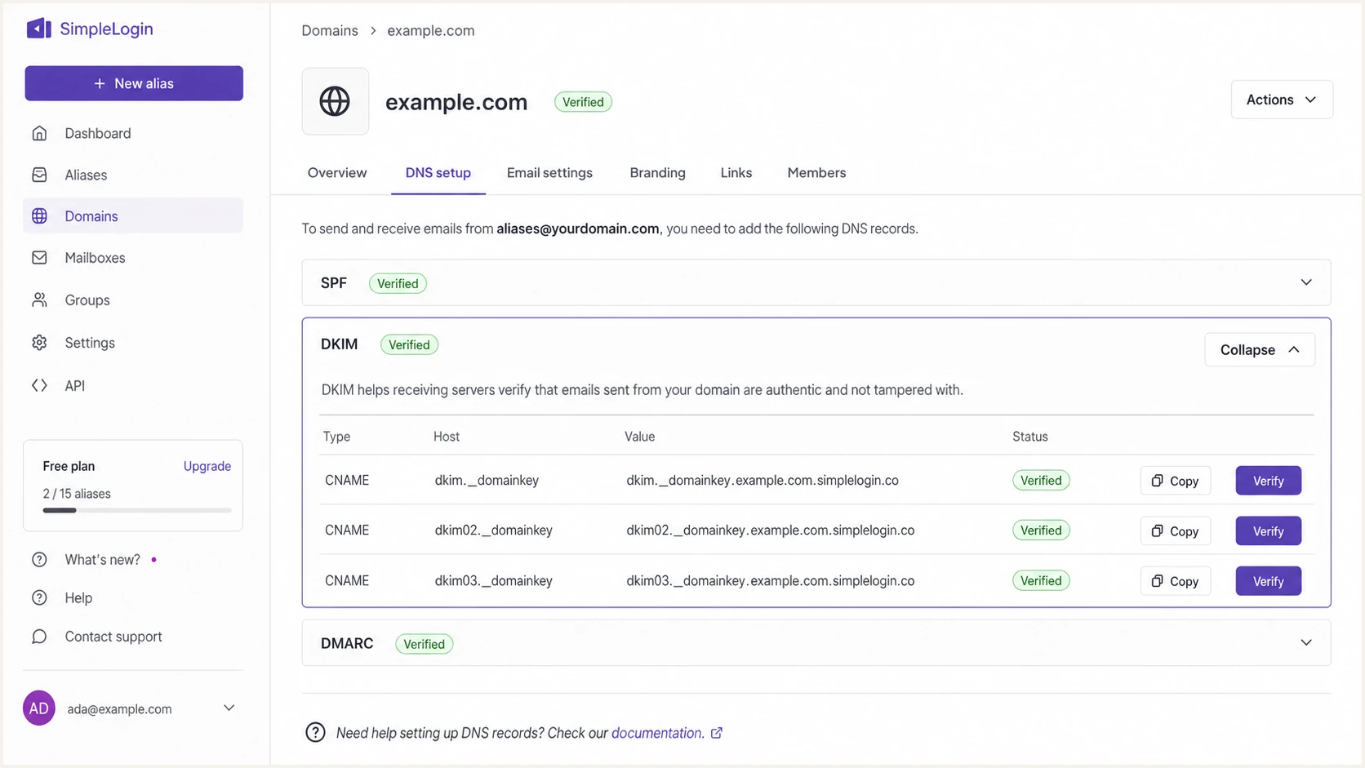Image resolution: width=1365 pixels, height=768 pixels.
Task: Open Mailboxes from the sidebar
Action: click(x=133, y=258)
